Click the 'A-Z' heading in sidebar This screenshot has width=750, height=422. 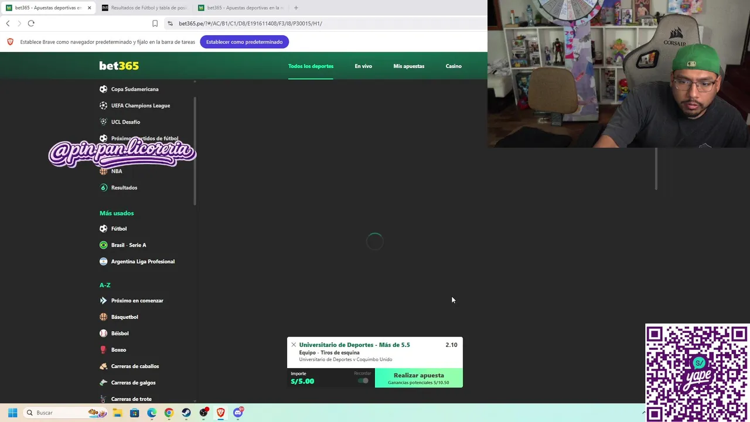point(105,285)
